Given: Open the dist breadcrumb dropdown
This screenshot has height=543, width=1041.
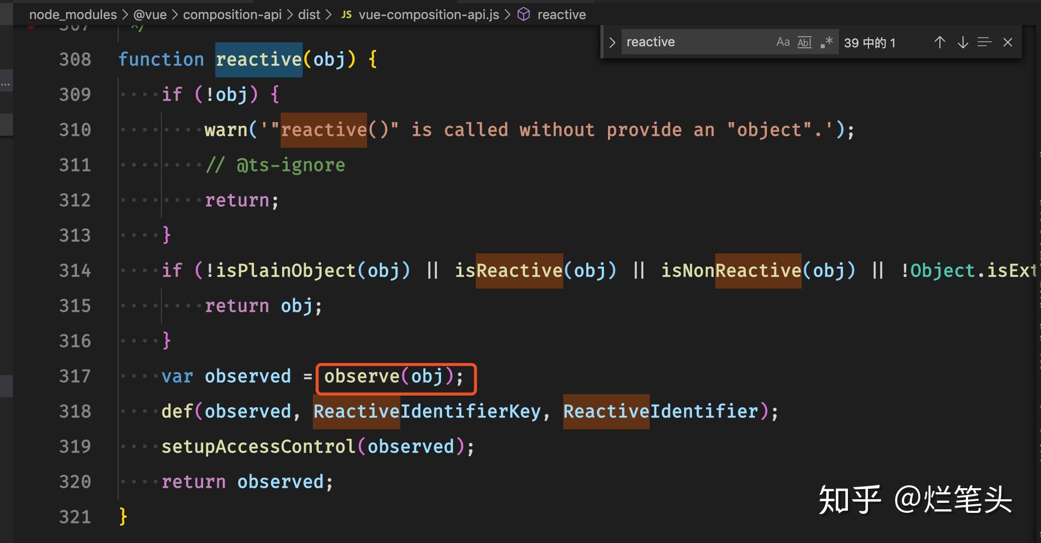Looking at the screenshot, I should tap(310, 15).
